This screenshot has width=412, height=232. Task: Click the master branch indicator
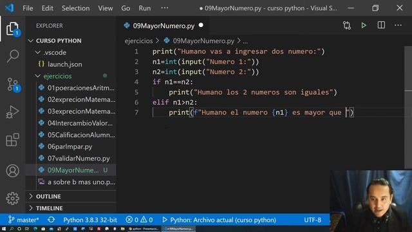(23, 220)
